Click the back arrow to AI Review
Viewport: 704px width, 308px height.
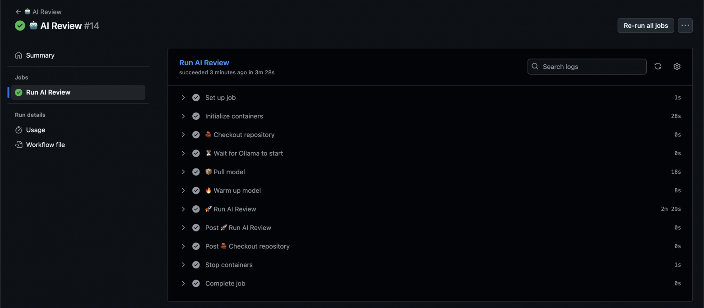click(x=18, y=12)
